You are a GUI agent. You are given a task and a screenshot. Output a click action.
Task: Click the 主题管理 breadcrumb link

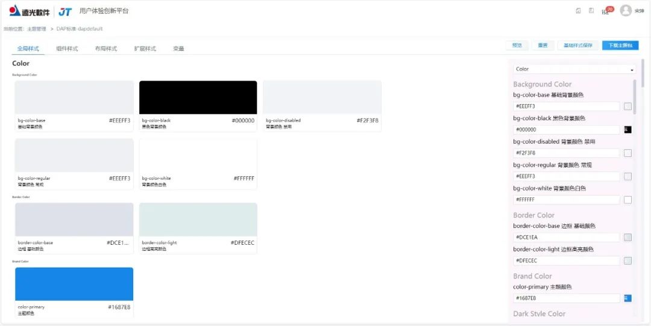coord(37,29)
